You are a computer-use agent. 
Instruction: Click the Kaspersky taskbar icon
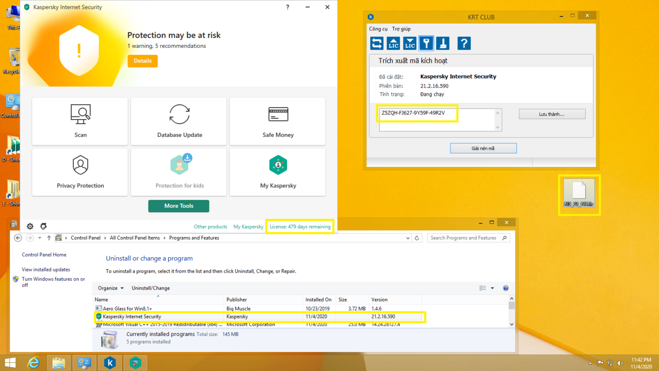(x=135, y=363)
